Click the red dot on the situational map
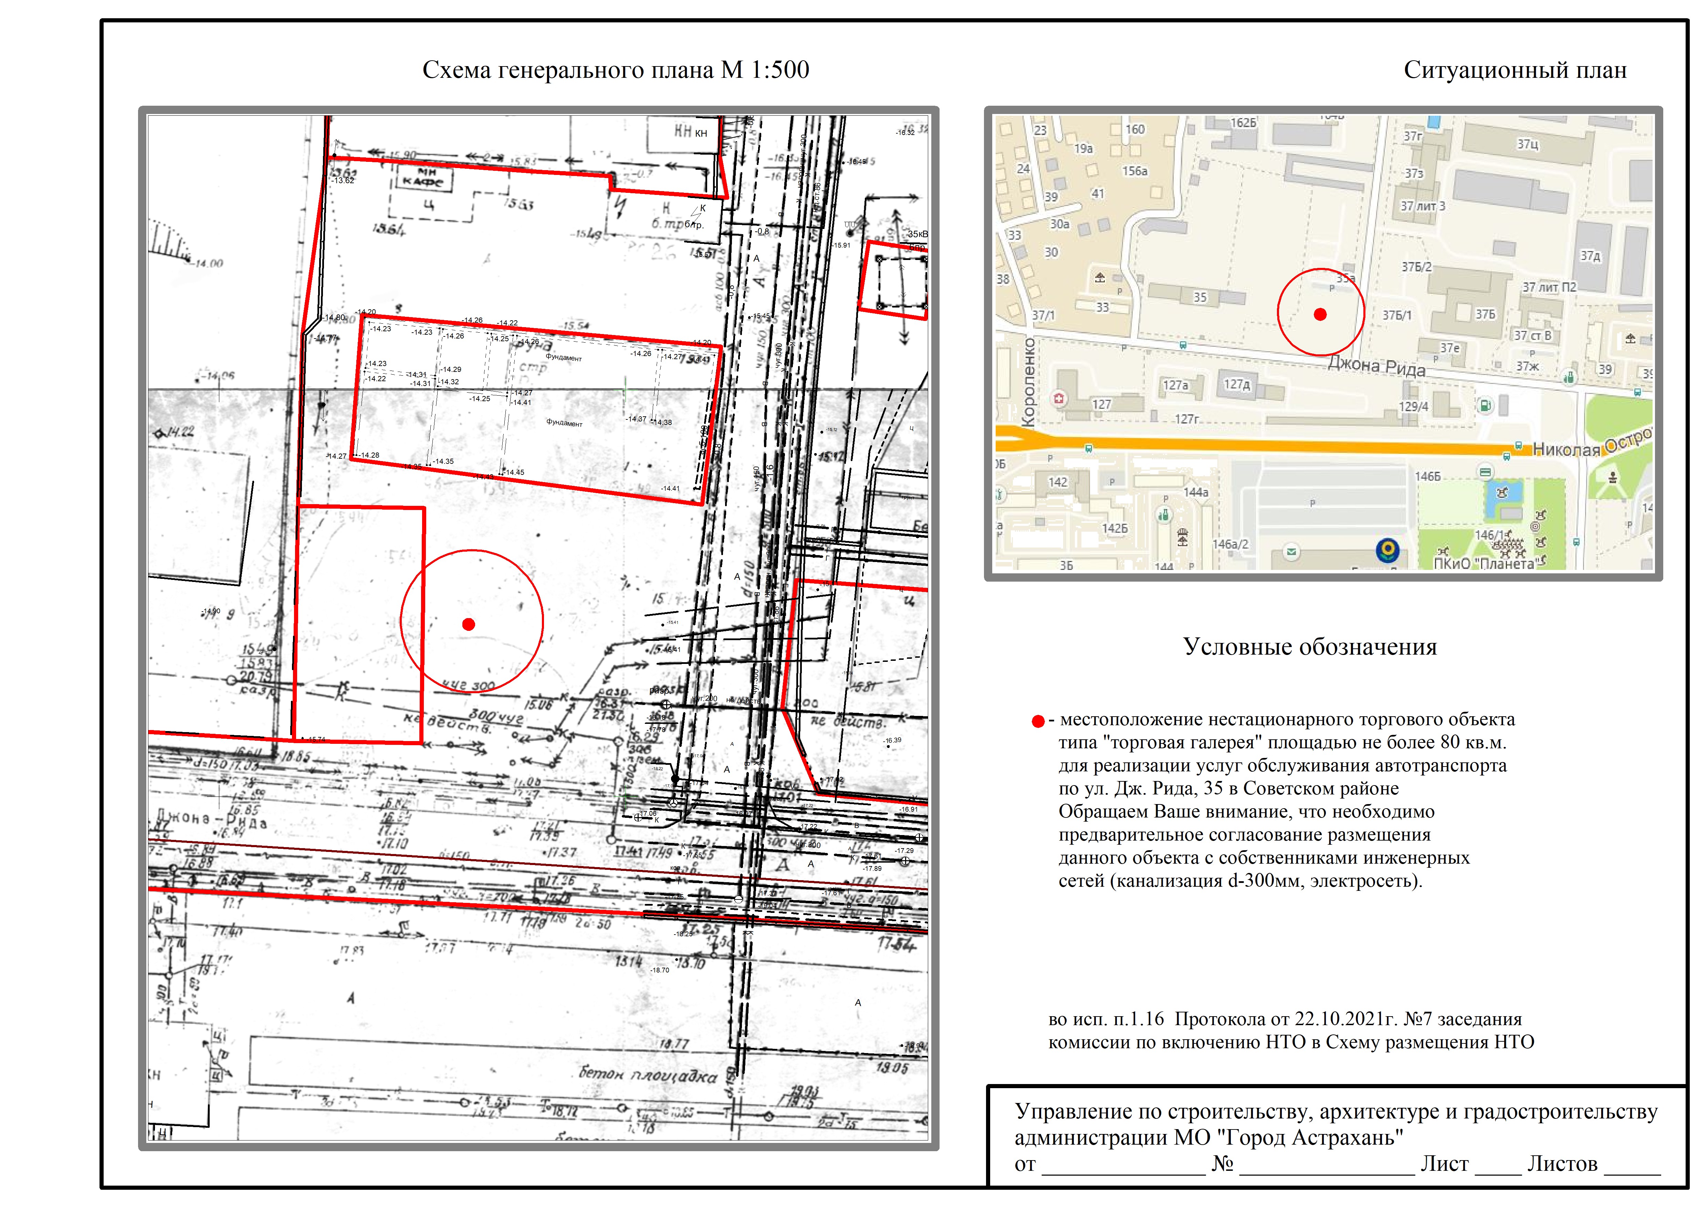Image resolution: width=1708 pixels, height=1208 pixels. pyautogui.click(x=1320, y=314)
